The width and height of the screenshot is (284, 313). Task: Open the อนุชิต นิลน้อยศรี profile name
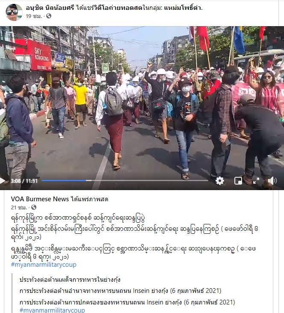50,8
